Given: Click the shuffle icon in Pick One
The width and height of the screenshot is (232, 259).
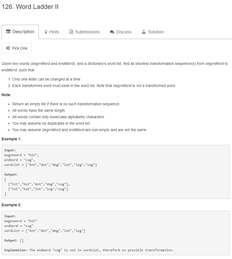Looking at the screenshot, I should [x=8, y=48].
